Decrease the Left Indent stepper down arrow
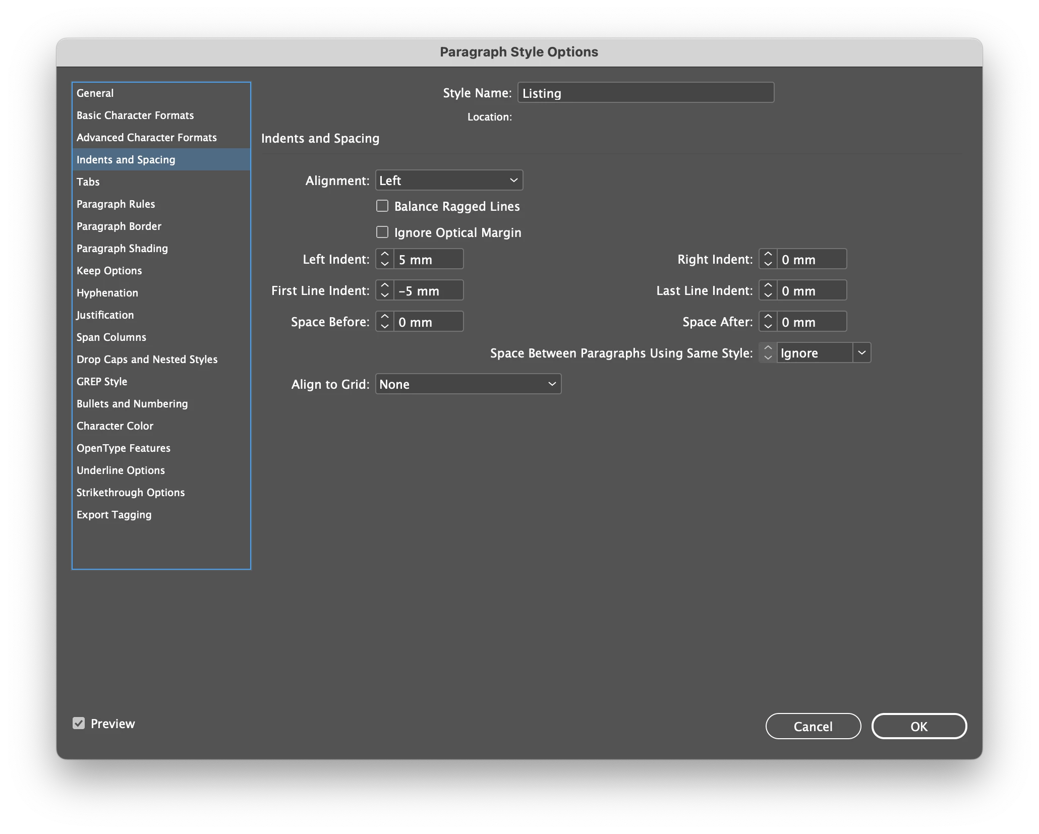Screen dimensions: 1039x834 pos(384,264)
